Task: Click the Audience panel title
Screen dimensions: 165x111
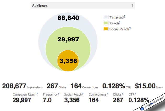Action: coord(39,6)
